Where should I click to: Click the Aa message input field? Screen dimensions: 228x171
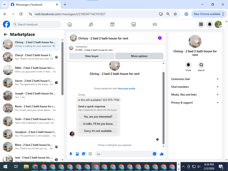click(x=124, y=154)
